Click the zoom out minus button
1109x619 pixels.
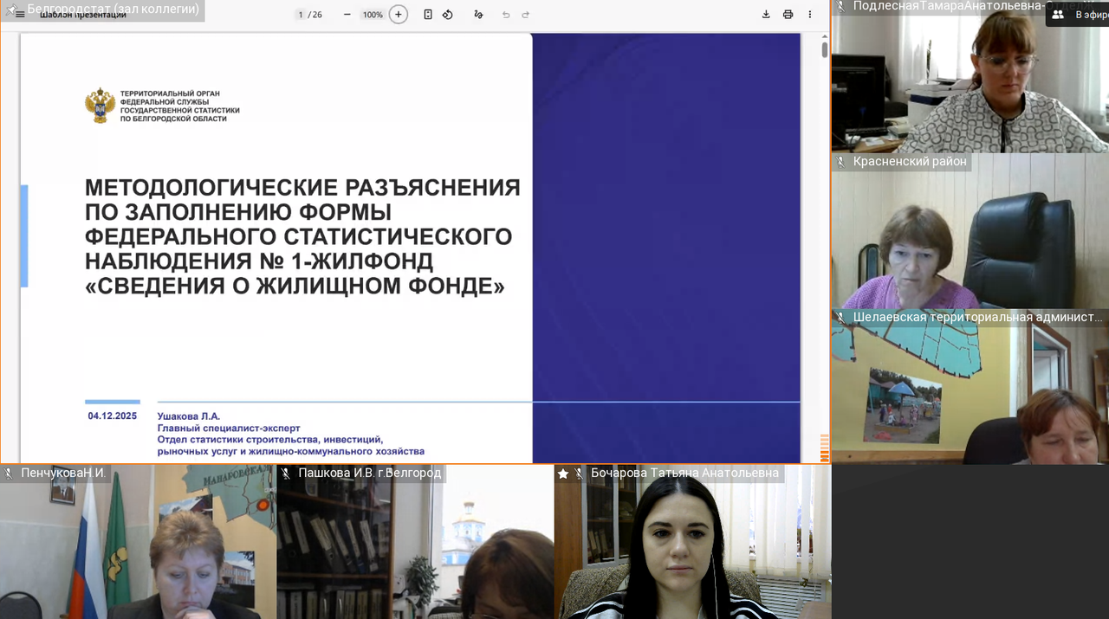click(x=347, y=15)
